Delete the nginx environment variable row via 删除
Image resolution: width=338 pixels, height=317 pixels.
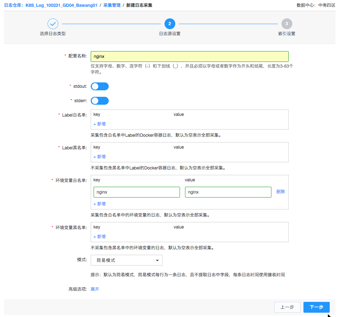pos(280,191)
